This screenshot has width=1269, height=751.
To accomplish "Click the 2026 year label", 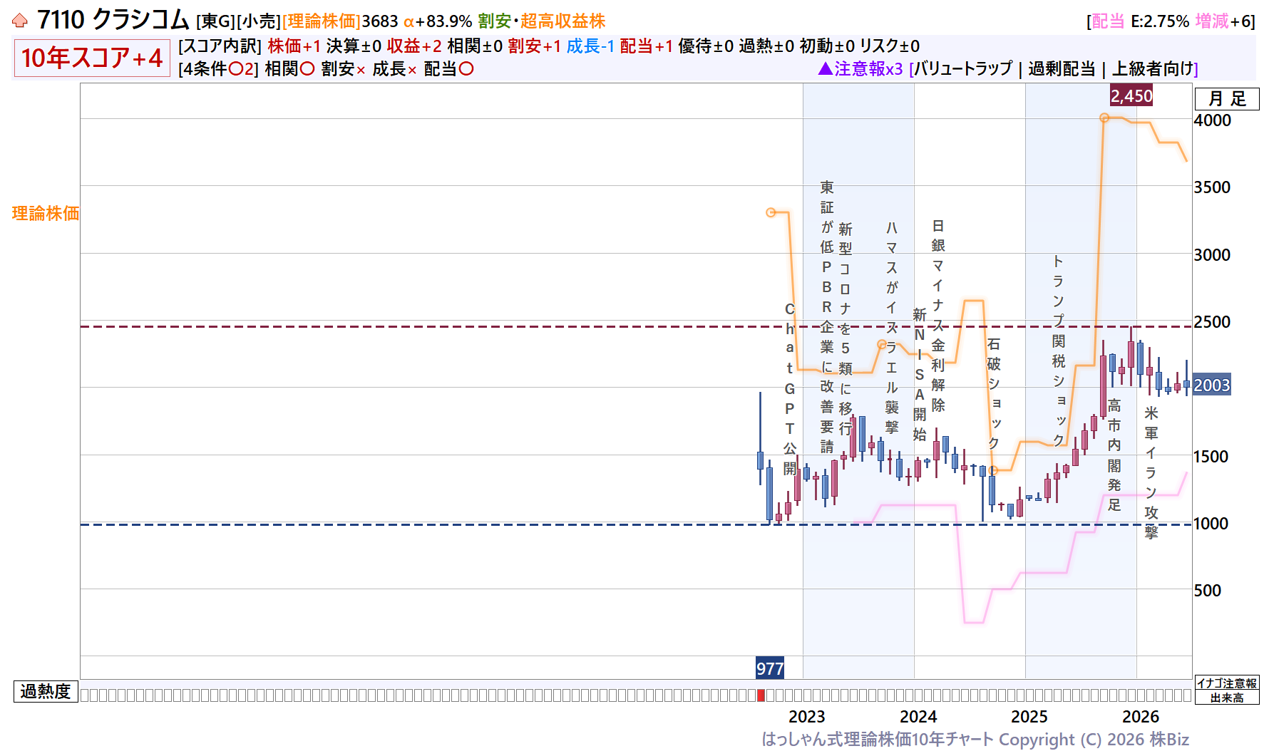I will (x=1141, y=717).
